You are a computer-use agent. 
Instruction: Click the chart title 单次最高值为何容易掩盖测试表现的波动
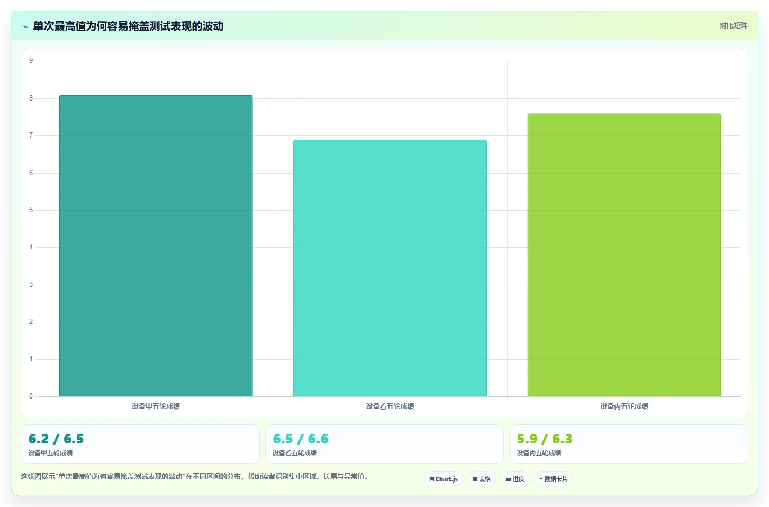(128, 26)
